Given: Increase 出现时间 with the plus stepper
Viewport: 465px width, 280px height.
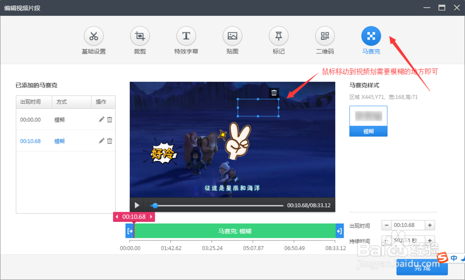Looking at the screenshot, I should (429, 225).
